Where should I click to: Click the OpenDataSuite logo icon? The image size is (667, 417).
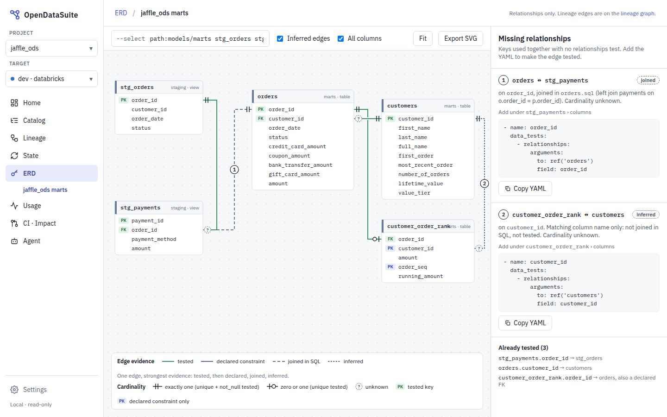click(x=15, y=15)
